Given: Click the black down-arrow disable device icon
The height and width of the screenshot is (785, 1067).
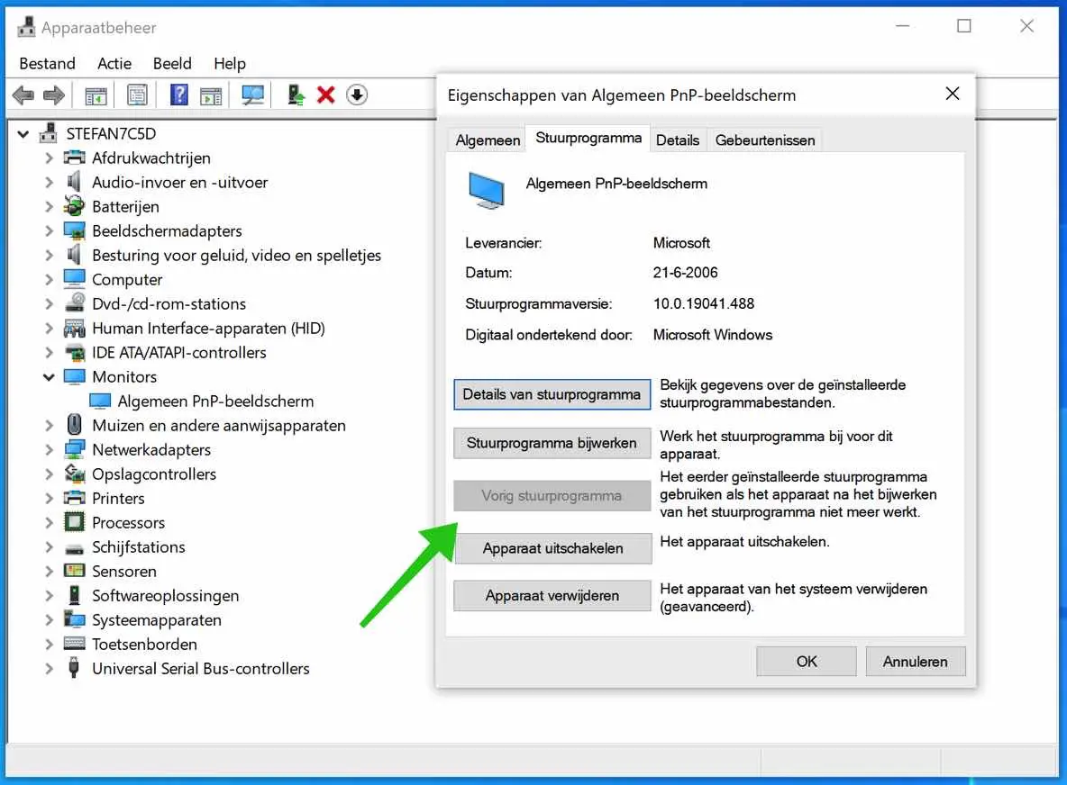Looking at the screenshot, I should 357,95.
